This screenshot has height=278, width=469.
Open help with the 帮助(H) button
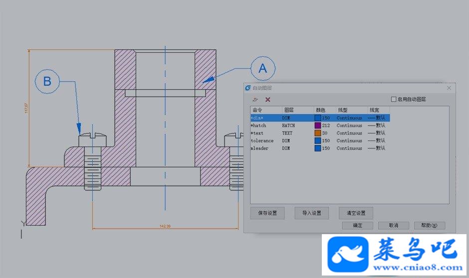[430, 226]
